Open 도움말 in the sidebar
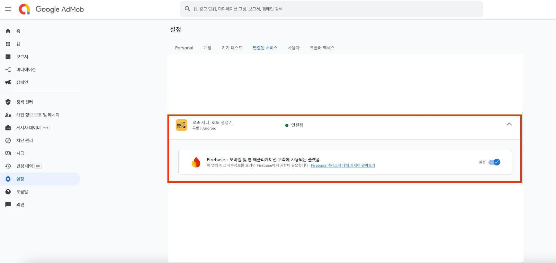556x263 pixels. click(x=22, y=192)
